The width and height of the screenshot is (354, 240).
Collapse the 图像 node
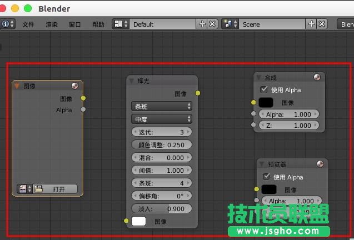coord(17,86)
